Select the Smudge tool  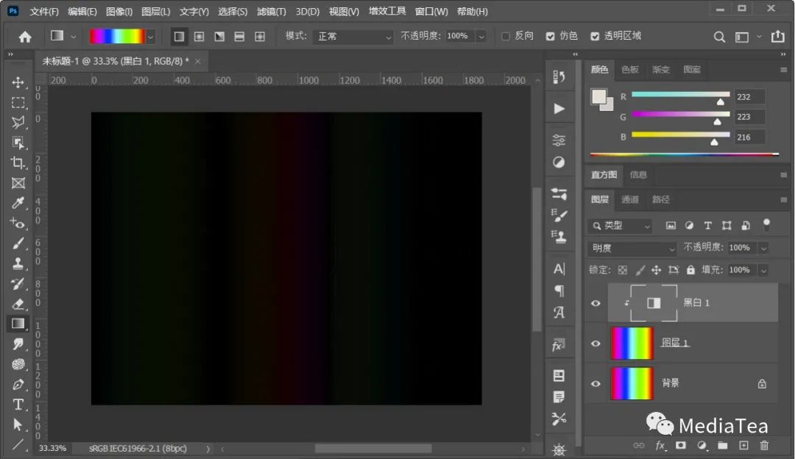tap(18, 344)
